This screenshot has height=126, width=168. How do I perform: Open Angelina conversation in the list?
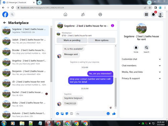[25, 62]
